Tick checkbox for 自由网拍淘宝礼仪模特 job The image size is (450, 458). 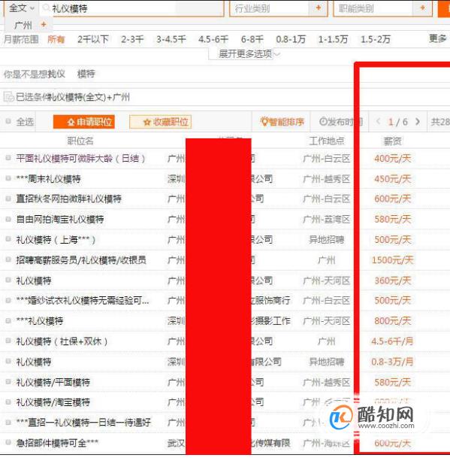[8, 219]
